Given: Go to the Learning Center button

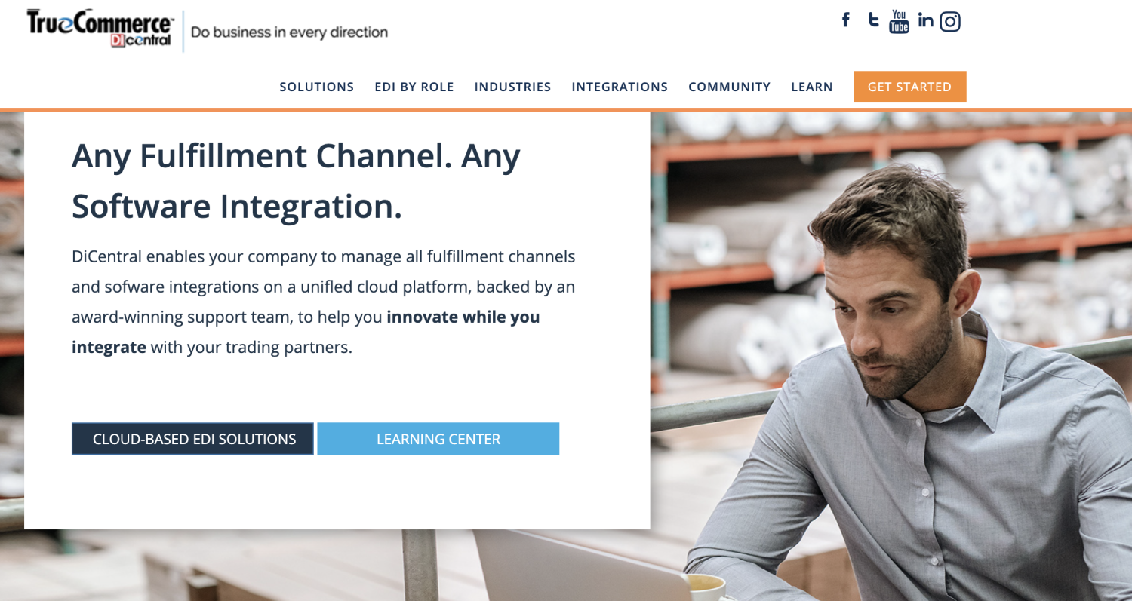Looking at the screenshot, I should point(438,439).
